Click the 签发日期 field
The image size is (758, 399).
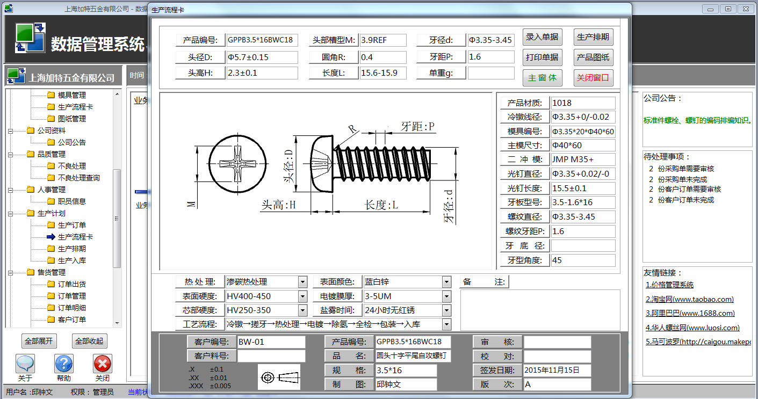[557, 371]
